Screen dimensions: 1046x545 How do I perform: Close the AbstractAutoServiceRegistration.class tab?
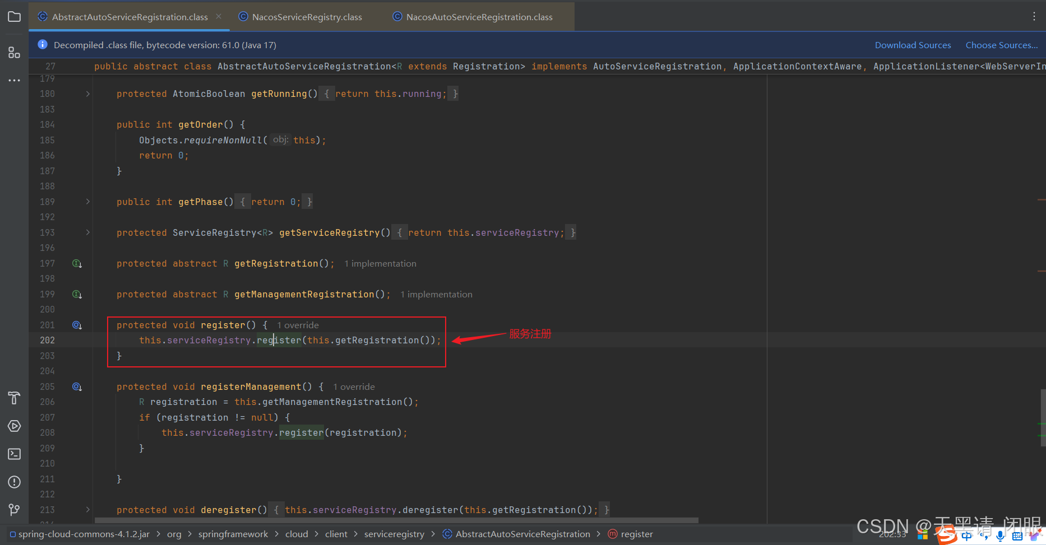pyautogui.click(x=219, y=17)
